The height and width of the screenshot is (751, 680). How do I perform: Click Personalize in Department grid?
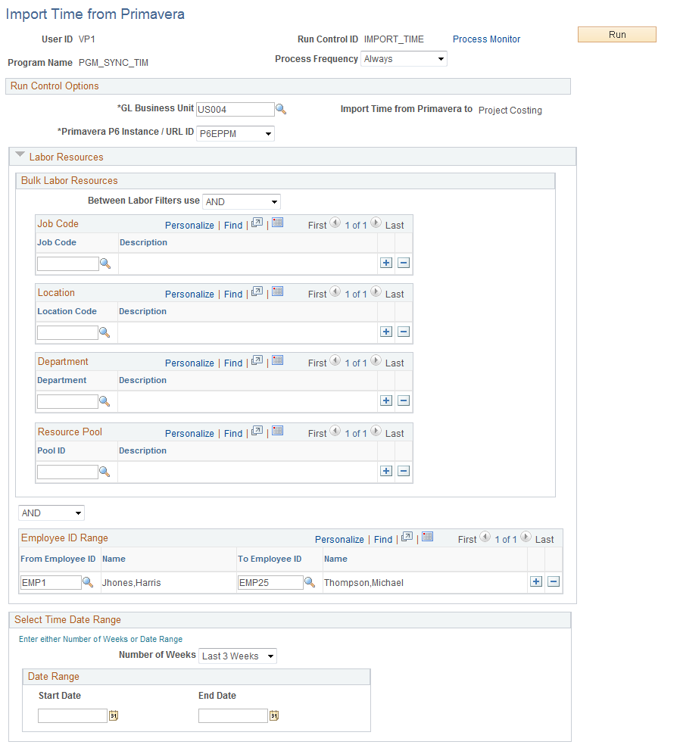point(190,363)
